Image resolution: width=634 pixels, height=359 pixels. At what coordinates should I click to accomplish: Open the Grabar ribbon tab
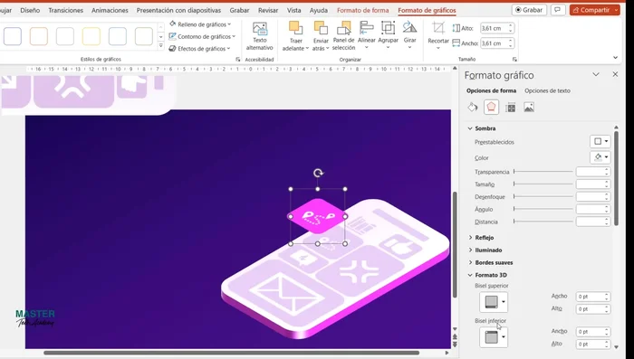click(x=239, y=10)
